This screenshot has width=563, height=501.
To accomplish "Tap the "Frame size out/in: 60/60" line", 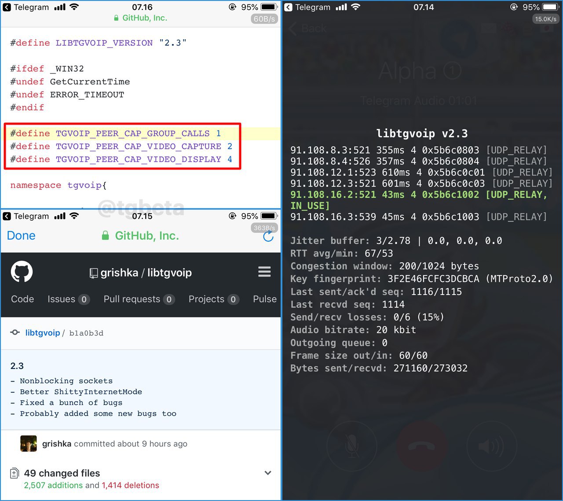I will 359,356.
